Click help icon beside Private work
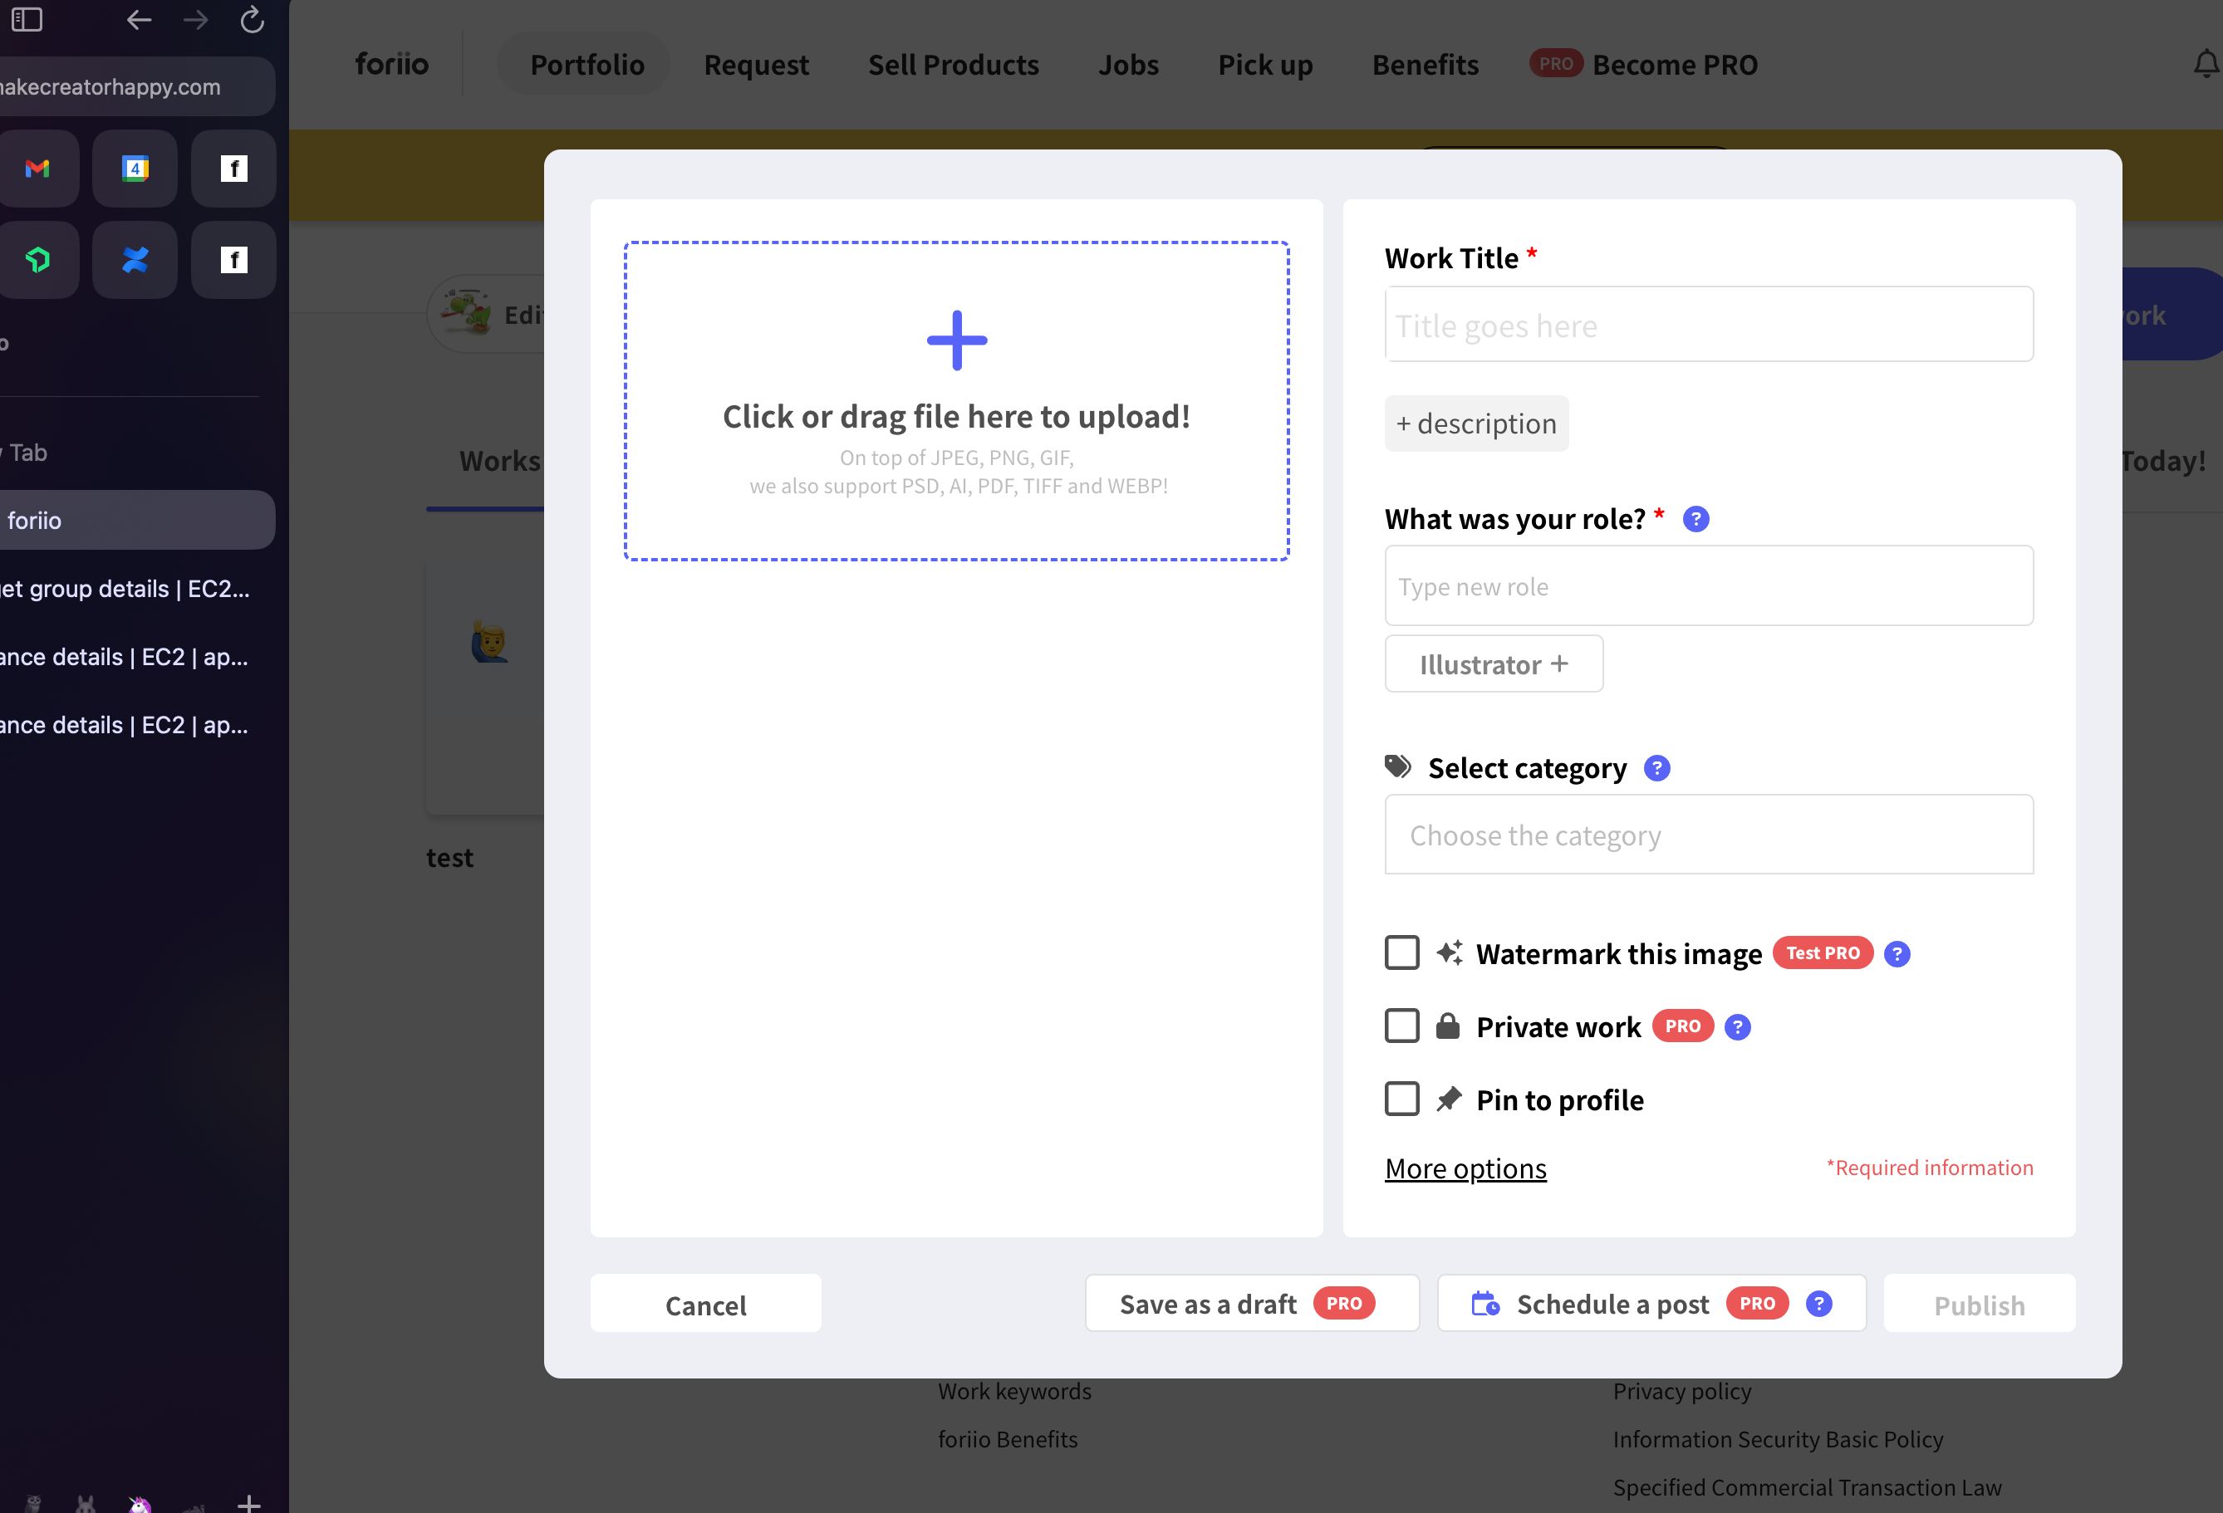Screen dimensions: 2223x1513 point(1737,1027)
